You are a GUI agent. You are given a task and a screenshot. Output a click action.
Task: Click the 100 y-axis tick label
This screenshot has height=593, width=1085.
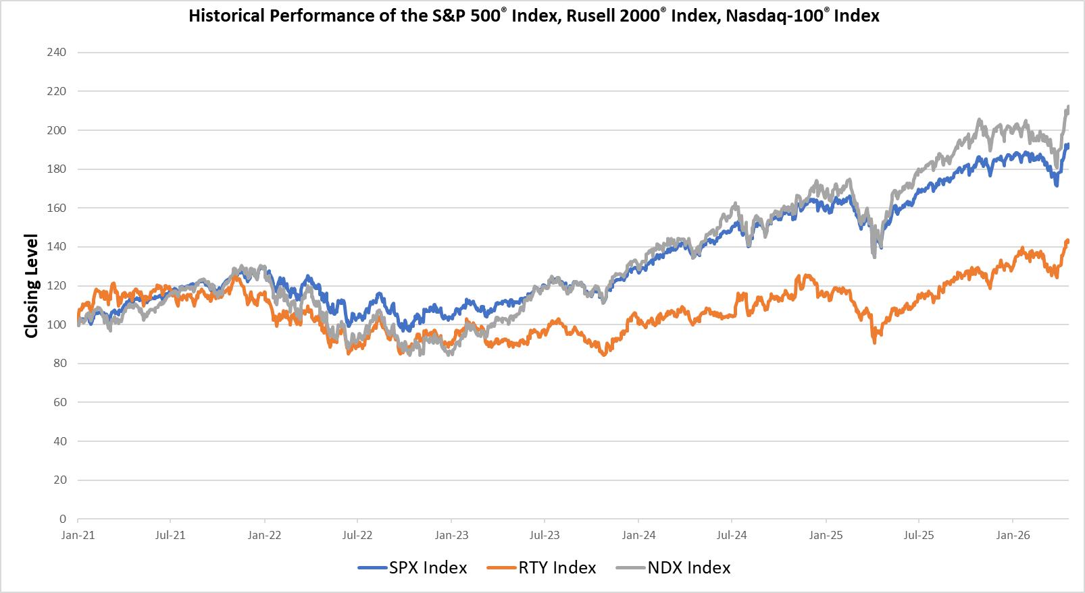click(57, 324)
